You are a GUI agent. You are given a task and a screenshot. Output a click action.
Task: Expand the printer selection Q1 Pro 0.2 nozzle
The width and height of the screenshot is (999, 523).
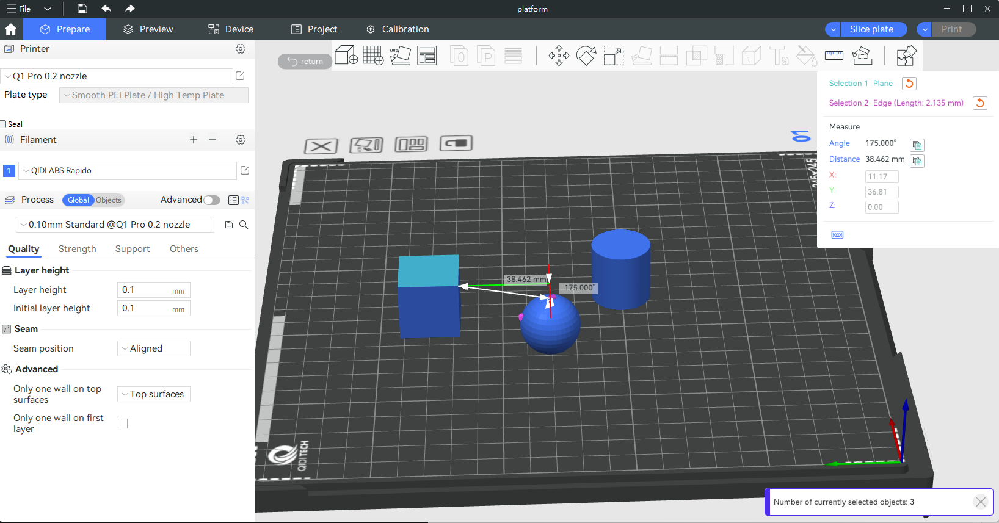click(x=116, y=76)
